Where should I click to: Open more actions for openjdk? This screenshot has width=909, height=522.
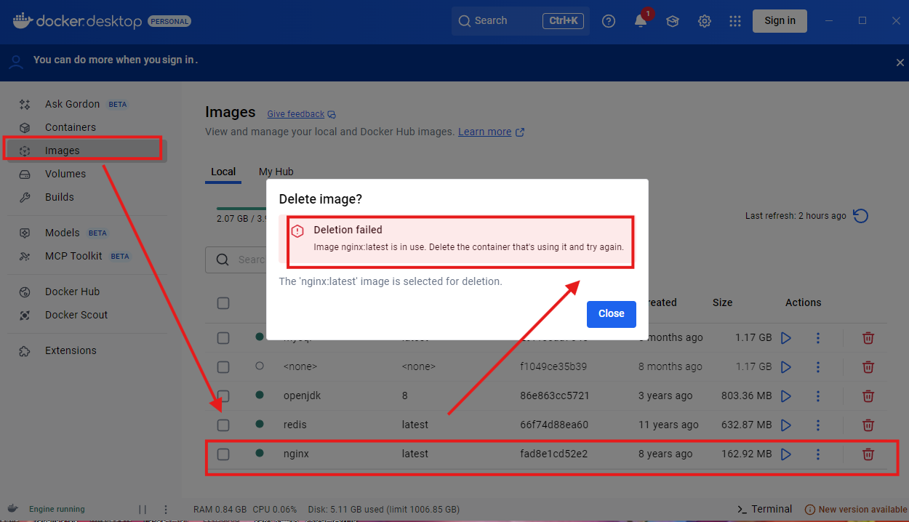point(818,395)
